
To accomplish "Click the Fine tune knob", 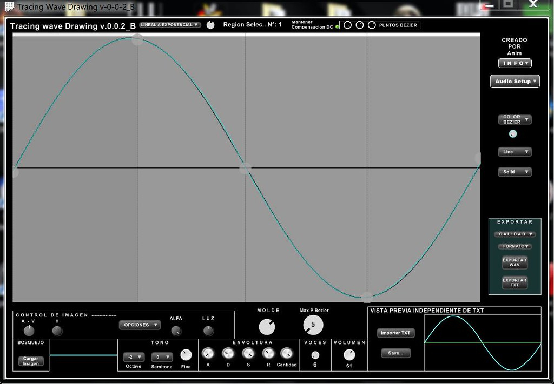I will [186, 355].
